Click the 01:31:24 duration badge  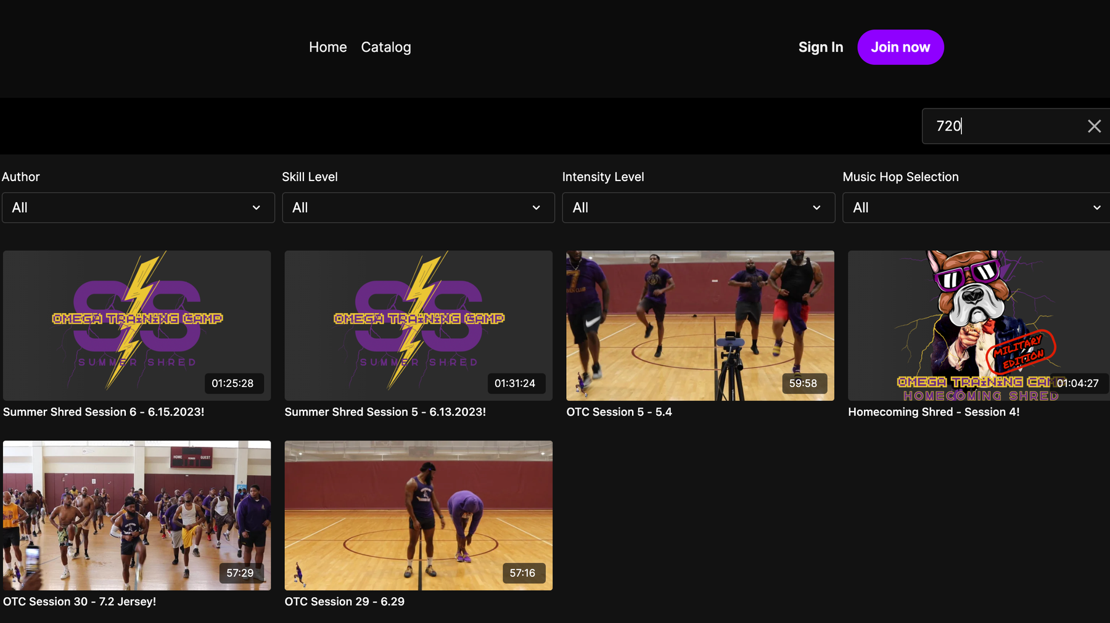tap(514, 383)
